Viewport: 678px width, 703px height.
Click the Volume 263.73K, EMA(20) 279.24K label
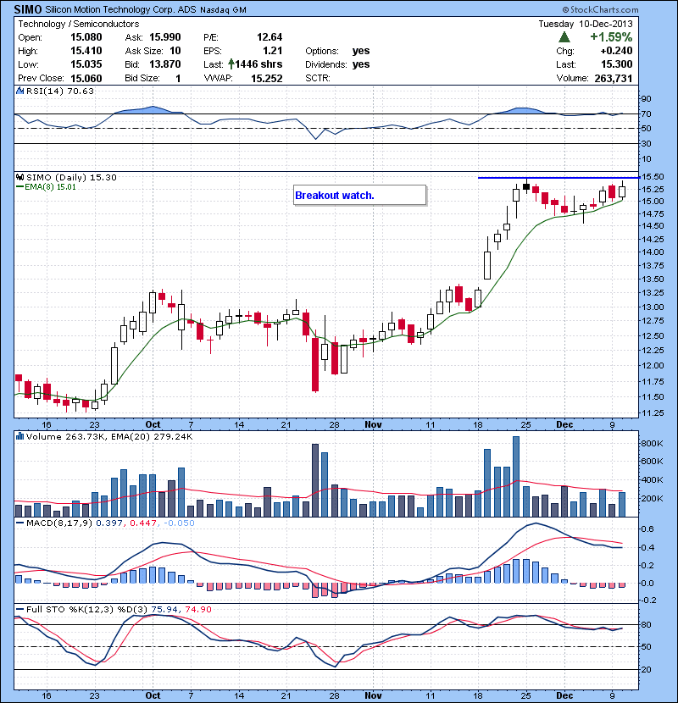109,436
